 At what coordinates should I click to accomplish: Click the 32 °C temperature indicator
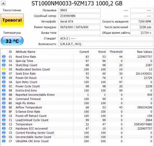(x=12, y=41)
